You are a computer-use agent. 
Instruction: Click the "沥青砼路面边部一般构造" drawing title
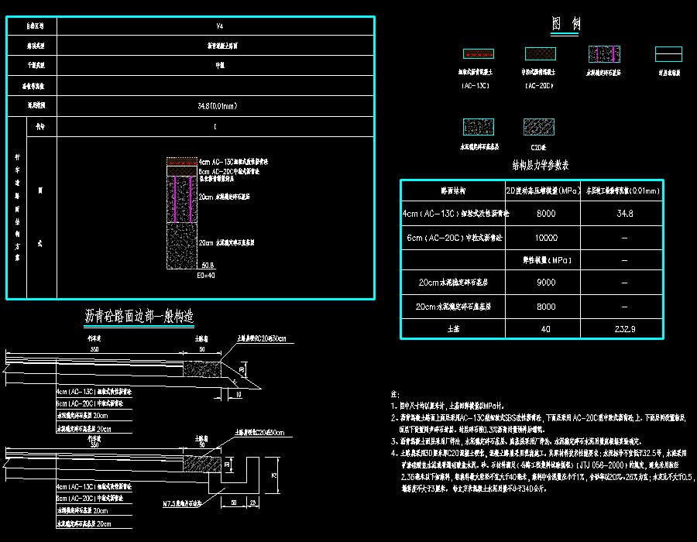tap(139, 317)
